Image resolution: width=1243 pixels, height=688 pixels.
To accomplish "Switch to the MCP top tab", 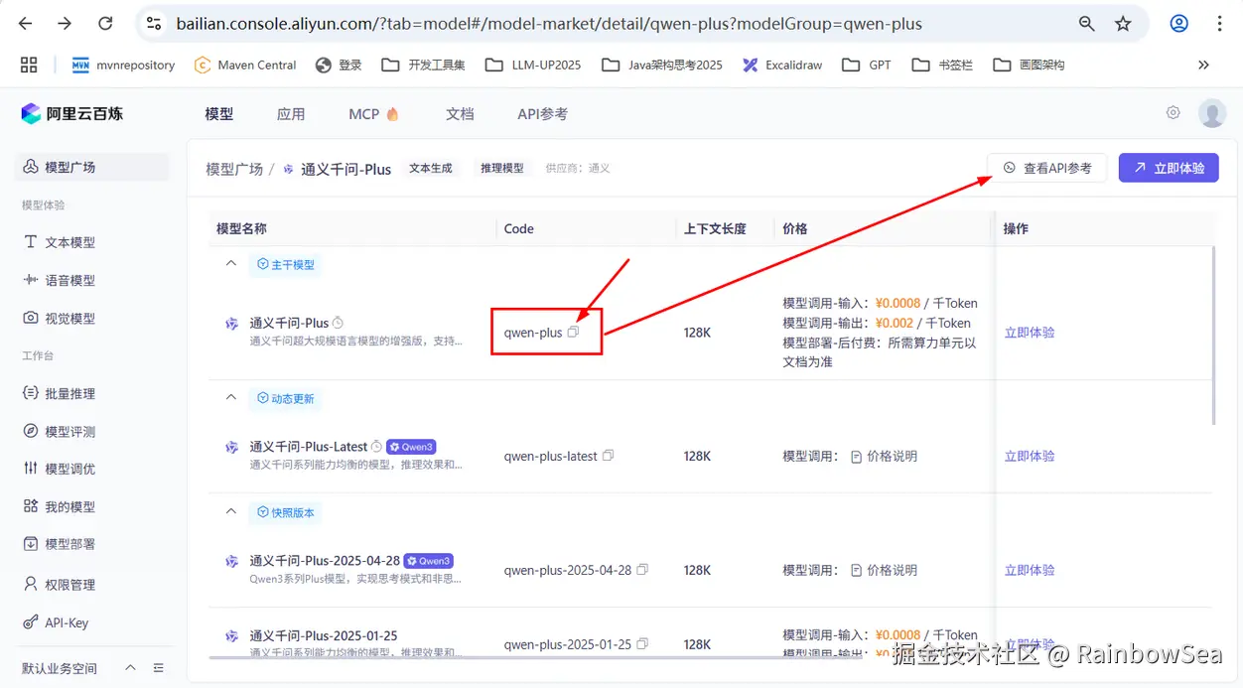I will (373, 114).
